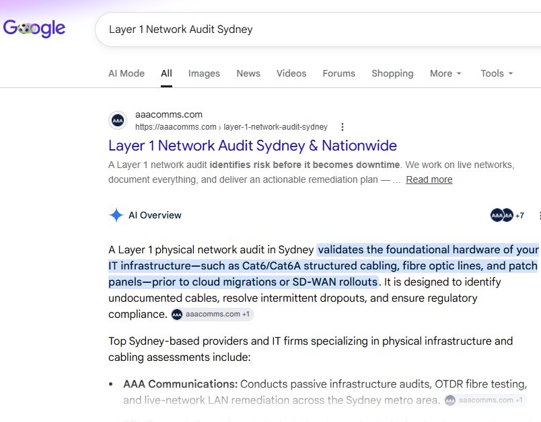Open the Videos tab

291,73
